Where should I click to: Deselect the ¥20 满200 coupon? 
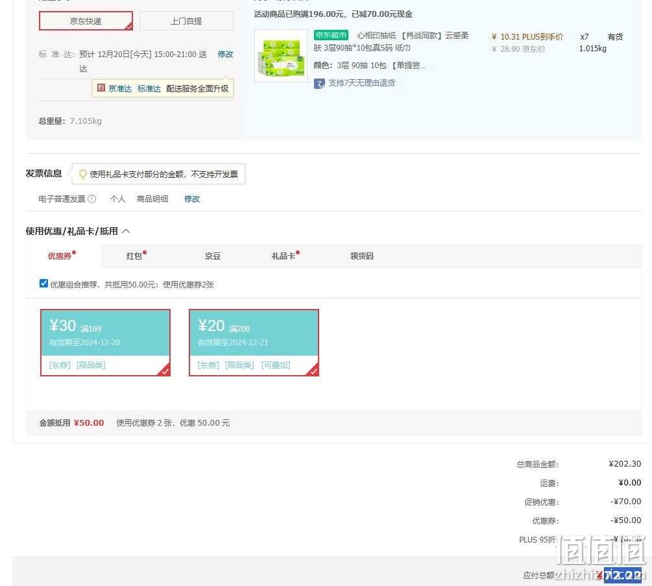[x=254, y=343]
